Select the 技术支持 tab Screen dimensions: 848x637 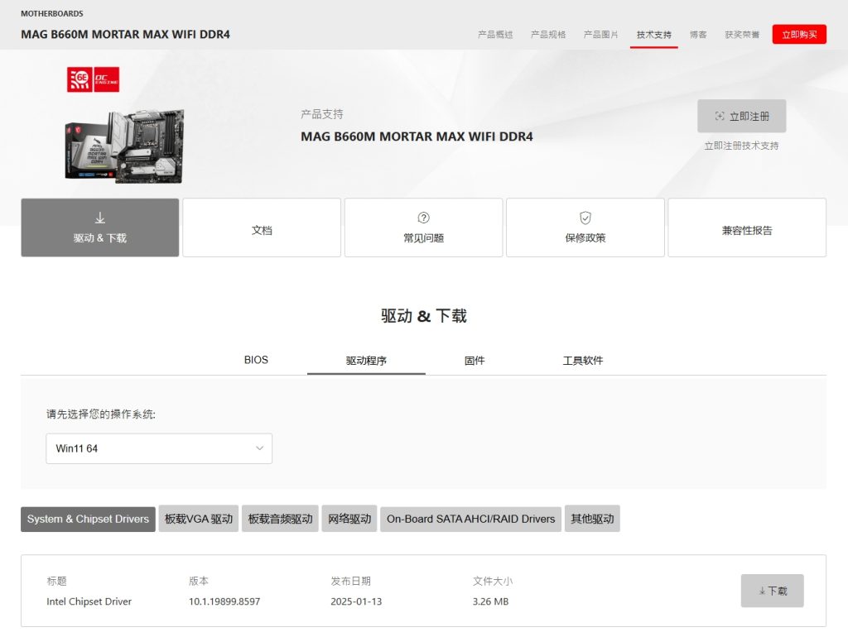654,35
